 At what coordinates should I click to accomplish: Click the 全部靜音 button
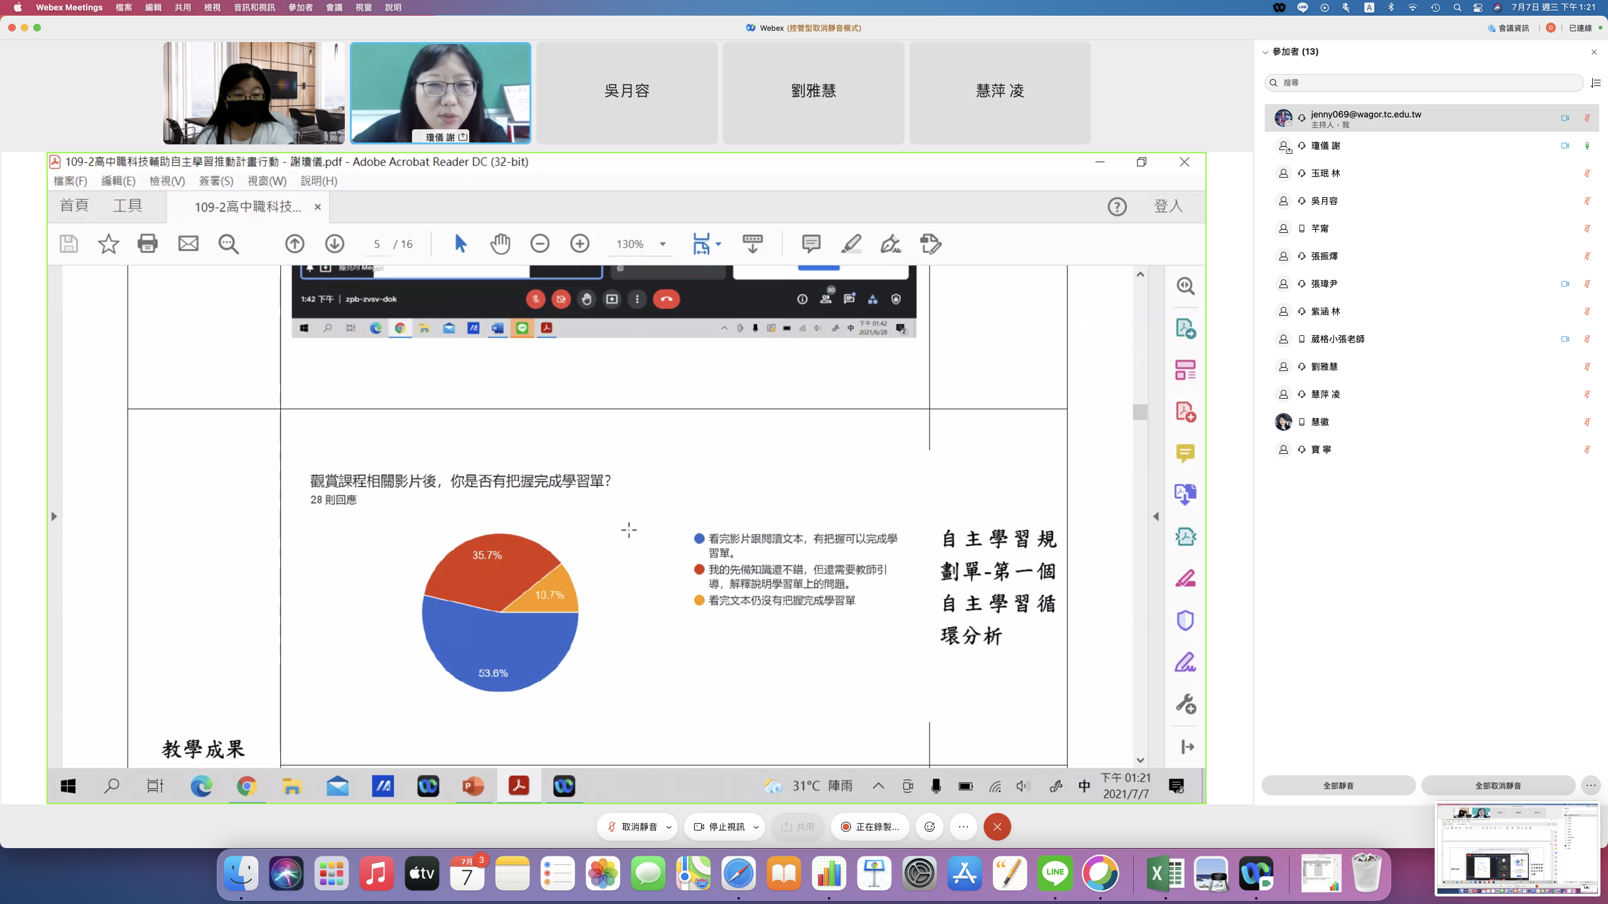click(1338, 785)
